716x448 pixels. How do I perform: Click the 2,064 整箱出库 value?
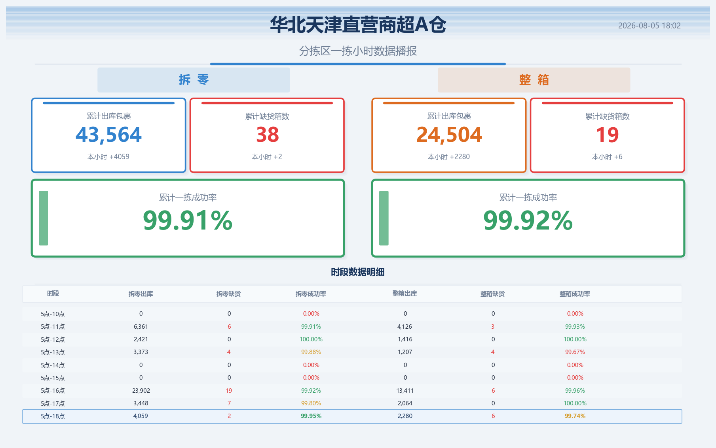[405, 403]
